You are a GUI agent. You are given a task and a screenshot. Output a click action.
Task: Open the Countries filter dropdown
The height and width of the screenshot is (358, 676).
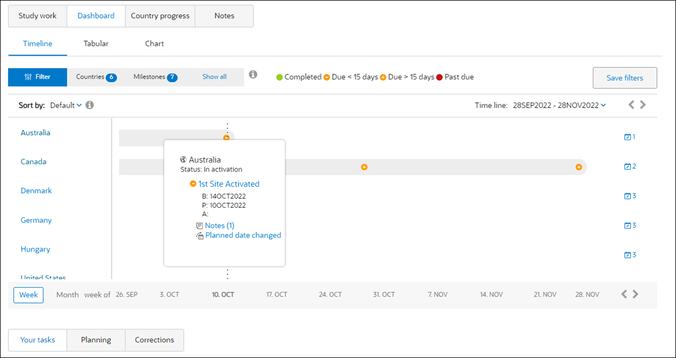[x=96, y=77]
